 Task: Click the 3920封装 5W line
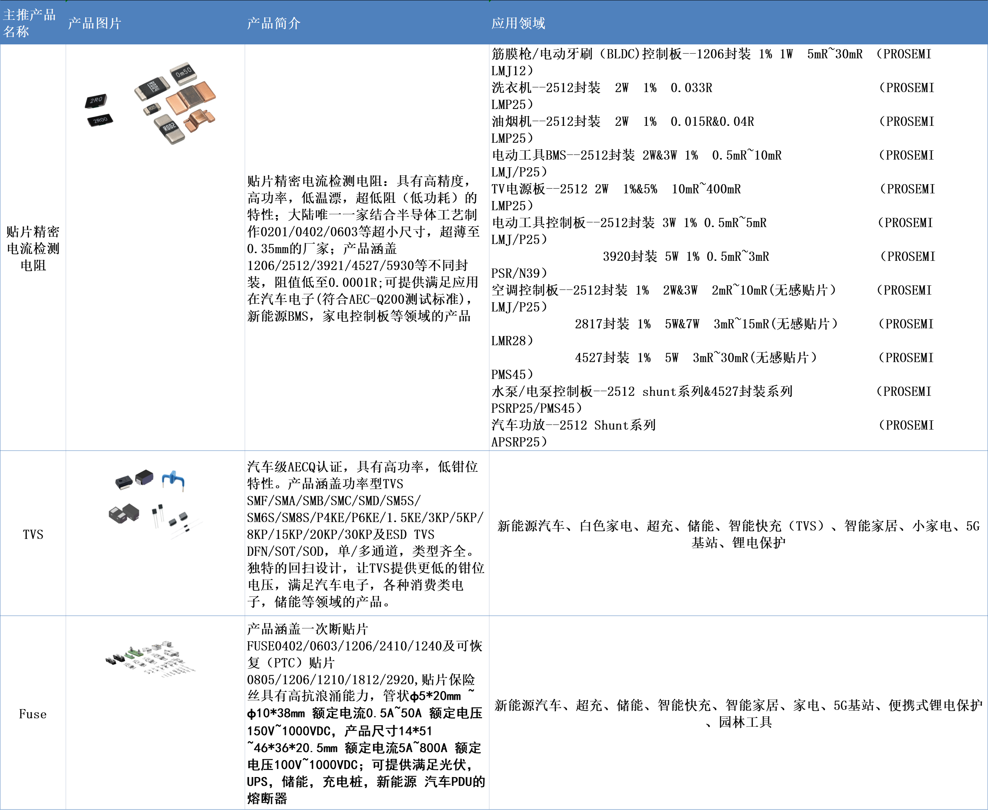coord(769,257)
